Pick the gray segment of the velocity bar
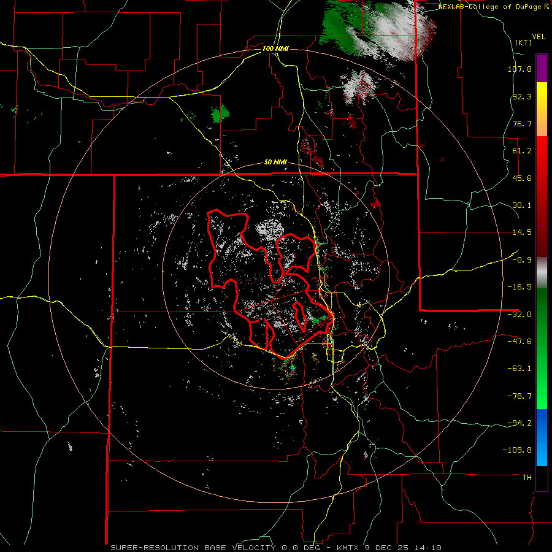Screen dimensions: 552x552 pyautogui.click(x=542, y=273)
